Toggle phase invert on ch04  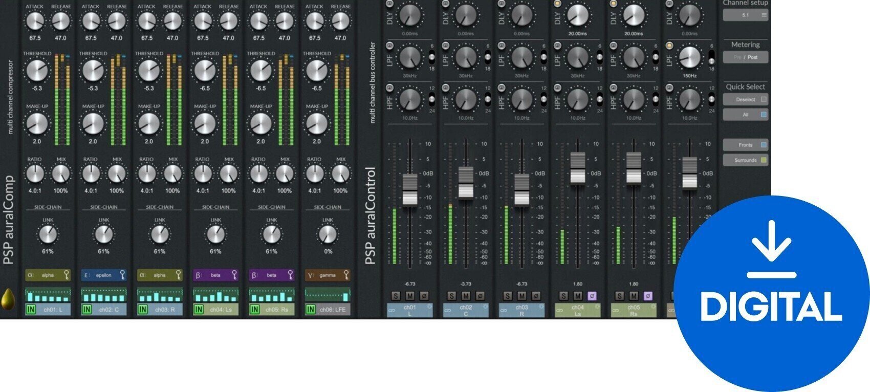point(592,296)
